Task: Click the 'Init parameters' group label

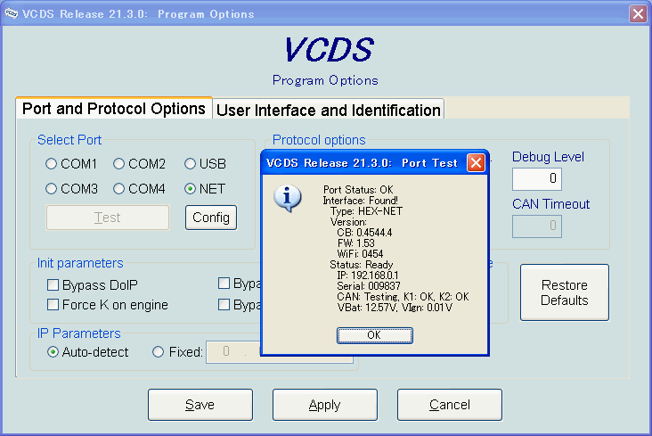Action: 80,263
